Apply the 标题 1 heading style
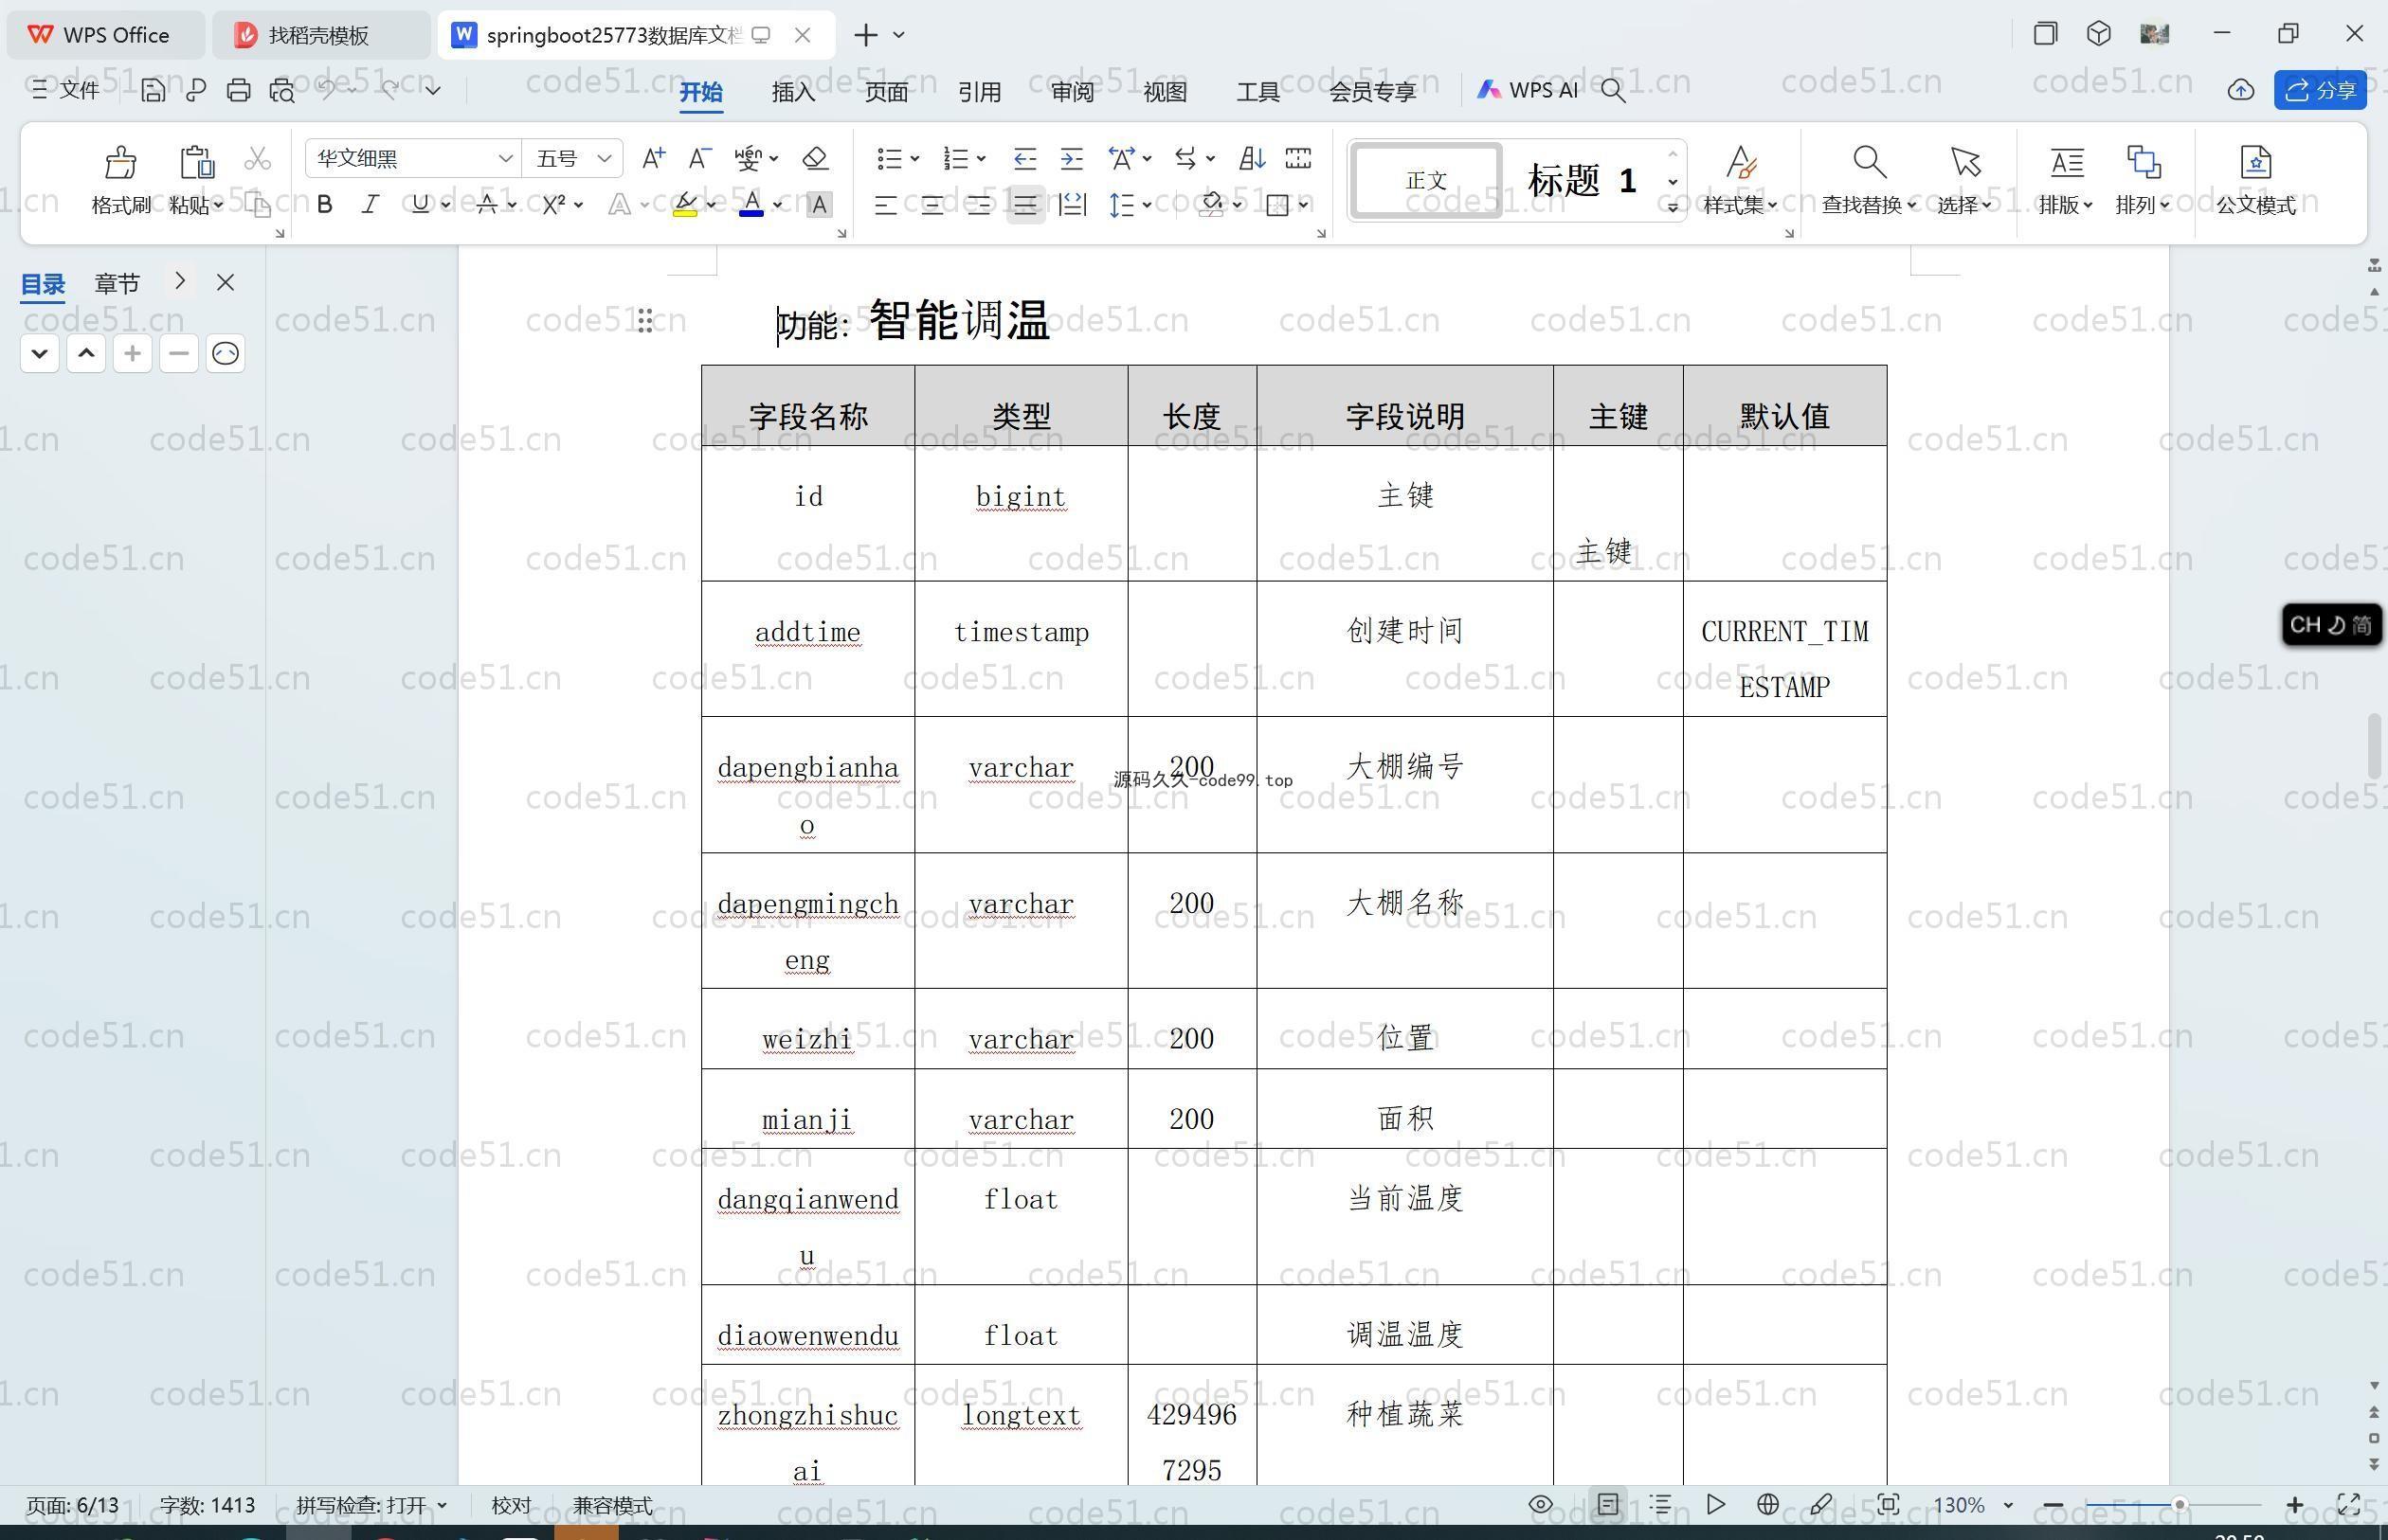 [x=1582, y=180]
